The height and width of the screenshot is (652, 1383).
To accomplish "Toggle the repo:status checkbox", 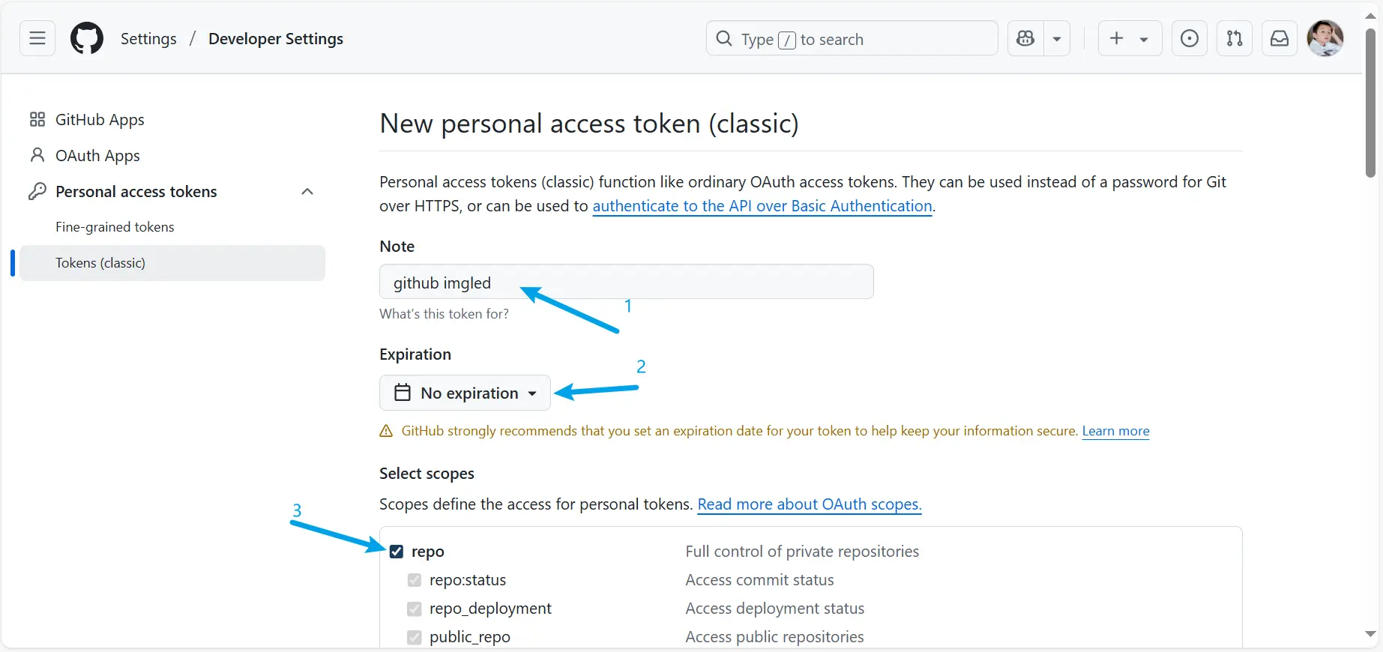I will (414, 580).
